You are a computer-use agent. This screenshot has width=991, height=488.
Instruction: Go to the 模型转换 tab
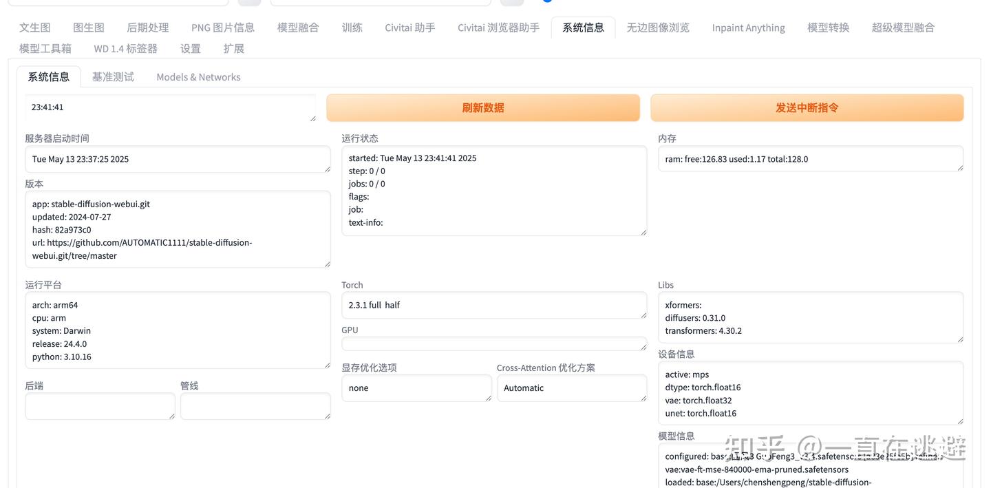(829, 28)
